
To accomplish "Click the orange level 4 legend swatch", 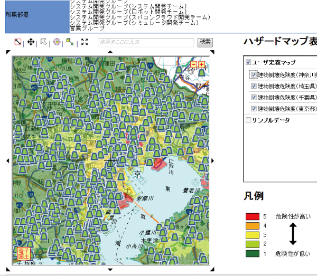I will tap(253, 226).
